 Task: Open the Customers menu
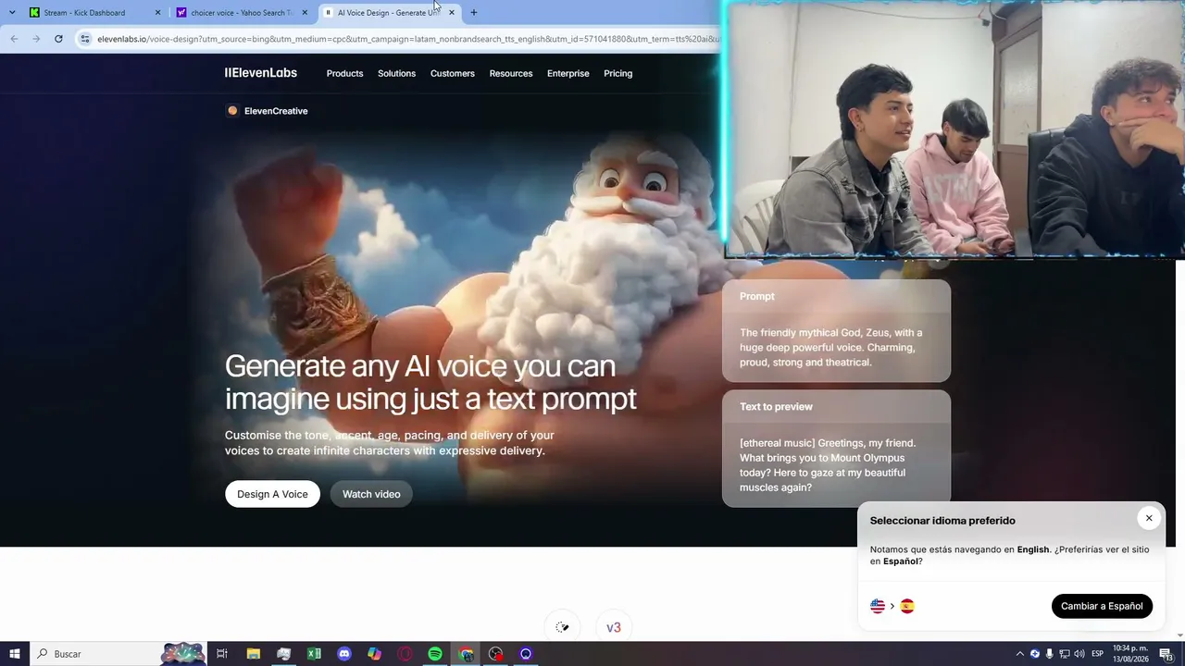[453, 73]
